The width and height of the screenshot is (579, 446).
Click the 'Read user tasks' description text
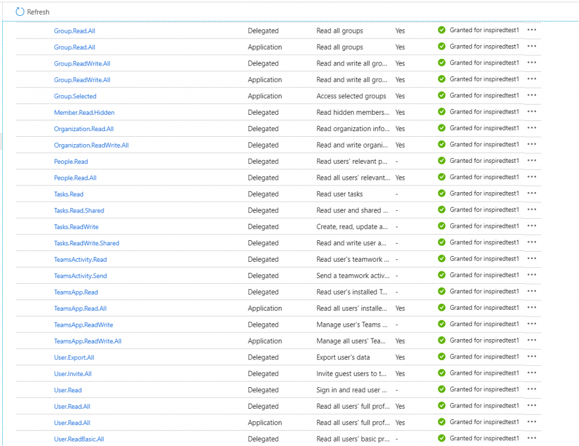point(339,194)
